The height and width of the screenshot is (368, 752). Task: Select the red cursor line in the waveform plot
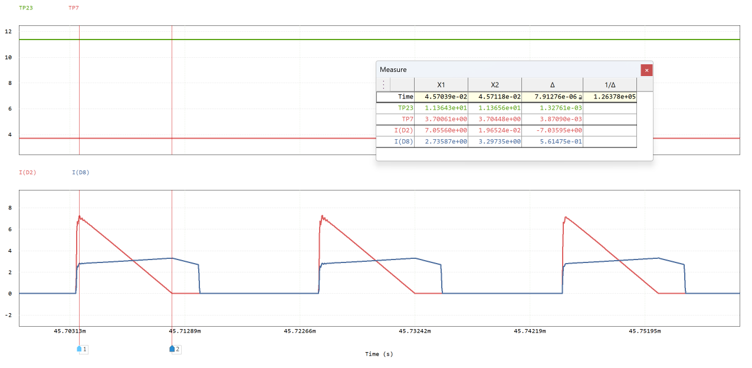[x=80, y=254]
